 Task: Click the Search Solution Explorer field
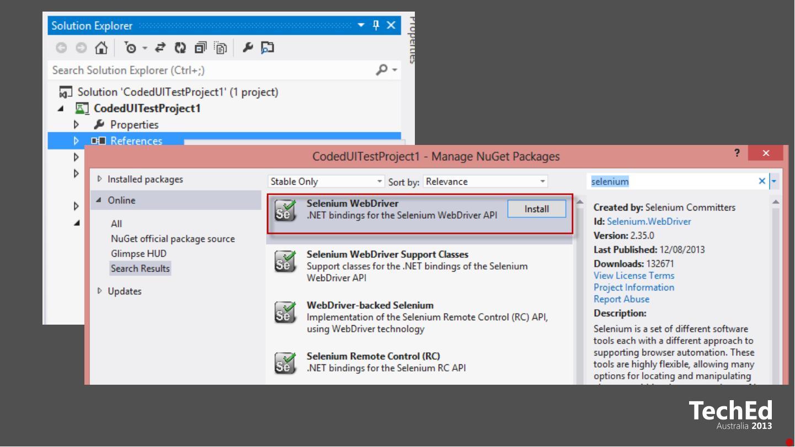click(x=210, y=70)
